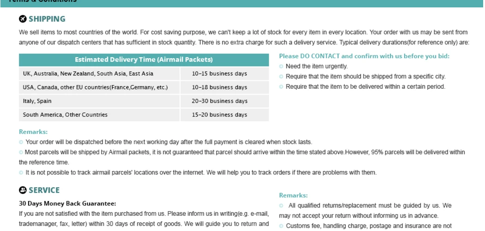Select the 'UK, Australia, New Zealand' table row
485x231 pixels.
(144, 73)
